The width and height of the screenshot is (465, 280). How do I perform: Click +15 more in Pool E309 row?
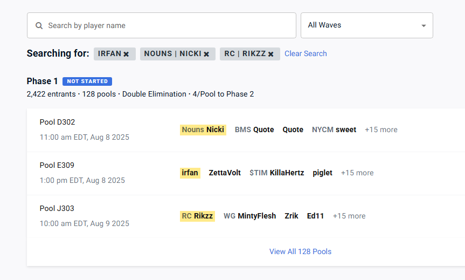pyautogui.click(x=357, y=173)
